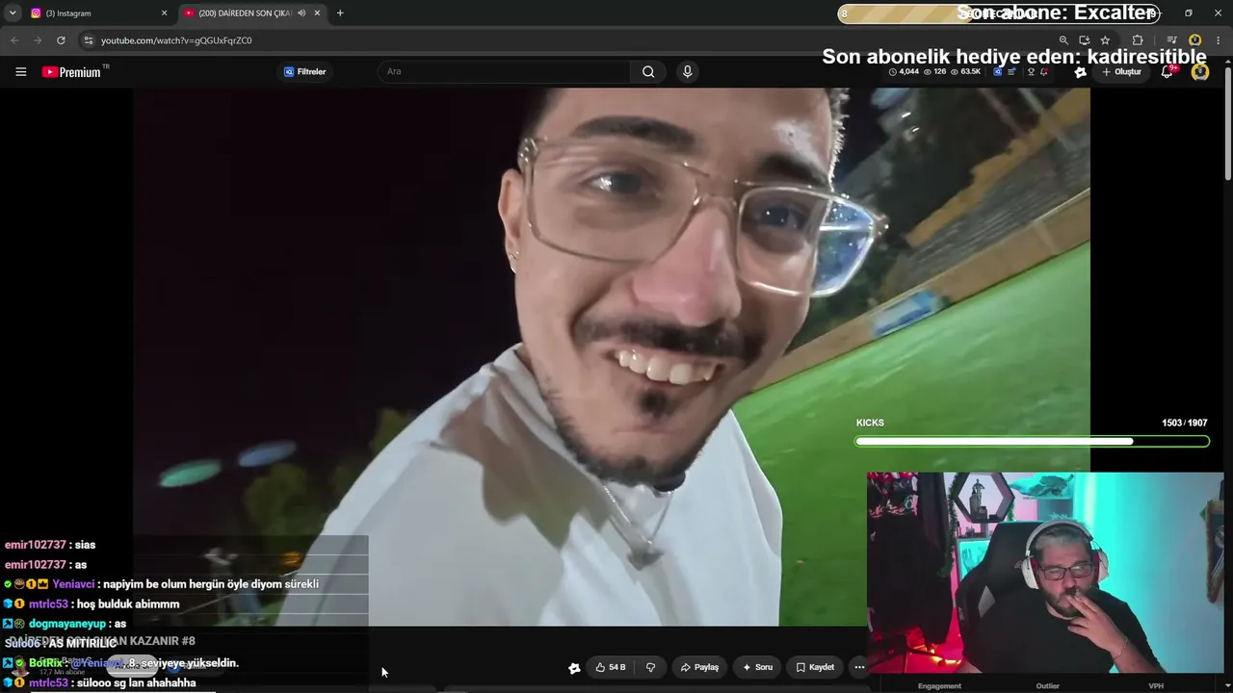Open the browser tab search dropdown
This screenshot has height=693, width=1233.
tap(13, 13)
